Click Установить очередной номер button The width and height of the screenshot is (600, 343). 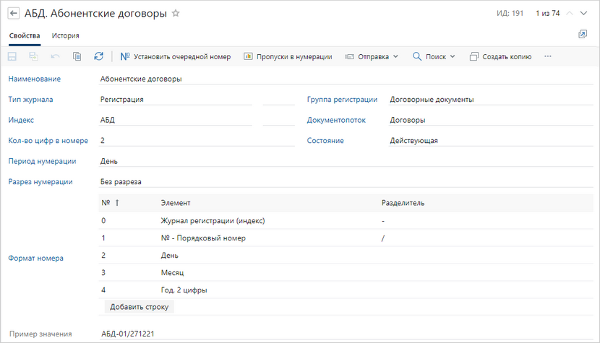point(176,56)
